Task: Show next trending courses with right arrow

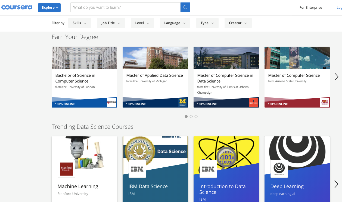Action: (336, 184)
